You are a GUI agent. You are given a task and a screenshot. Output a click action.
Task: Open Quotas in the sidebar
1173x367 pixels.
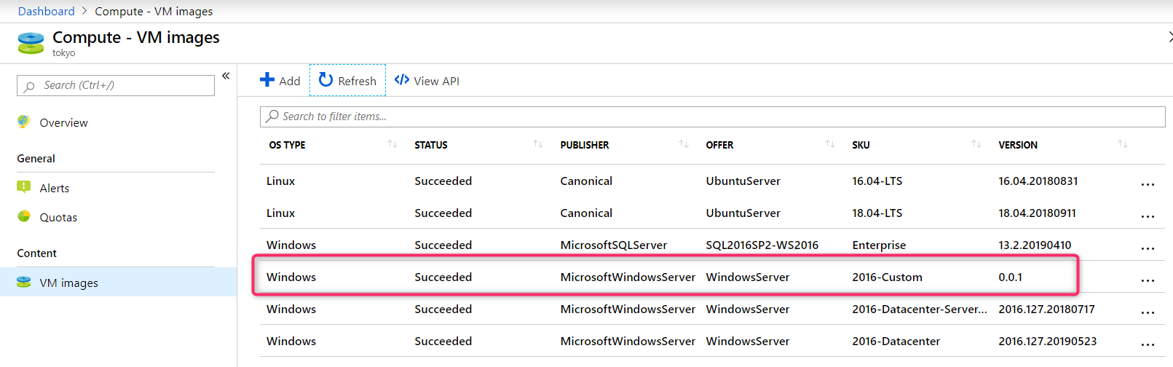coord(58,218)
